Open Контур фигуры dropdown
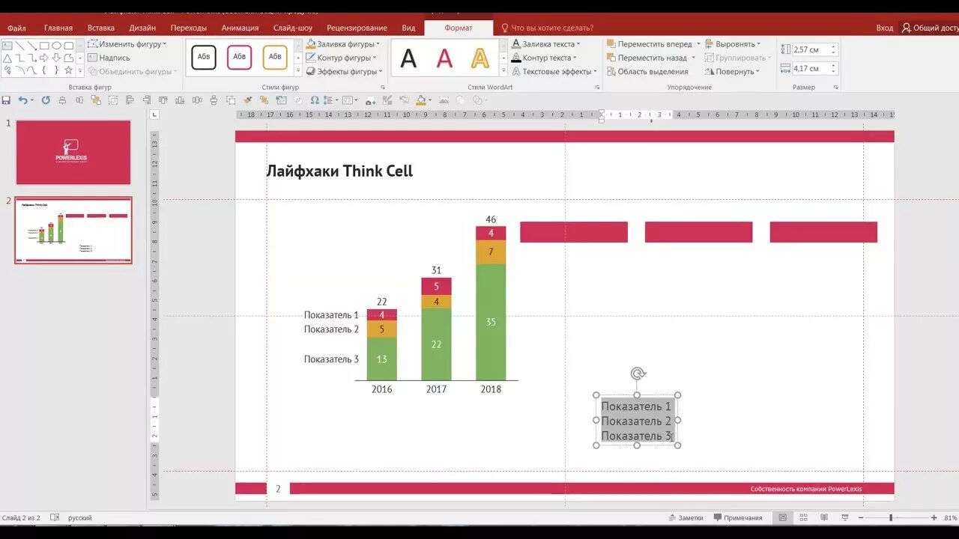The height and width of the screenshot is (539, 959). (342, 58)
